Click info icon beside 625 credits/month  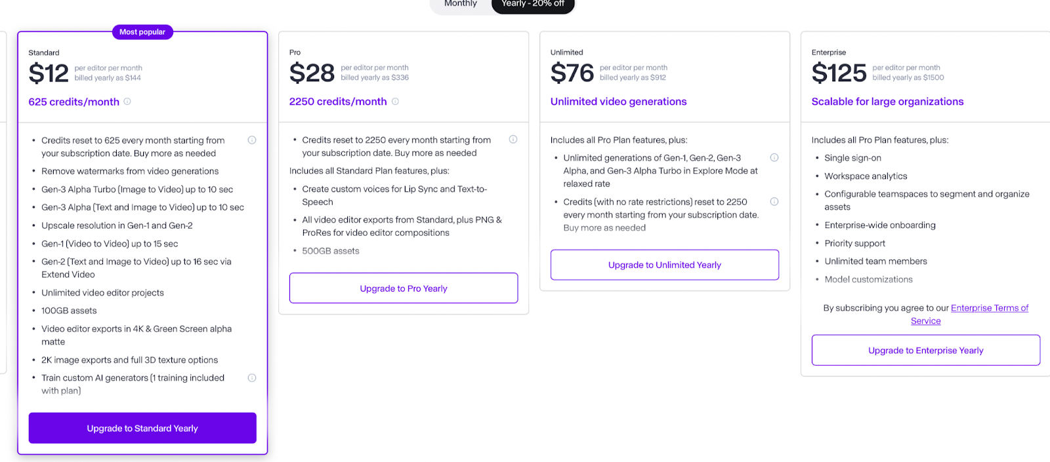[127, 102]
